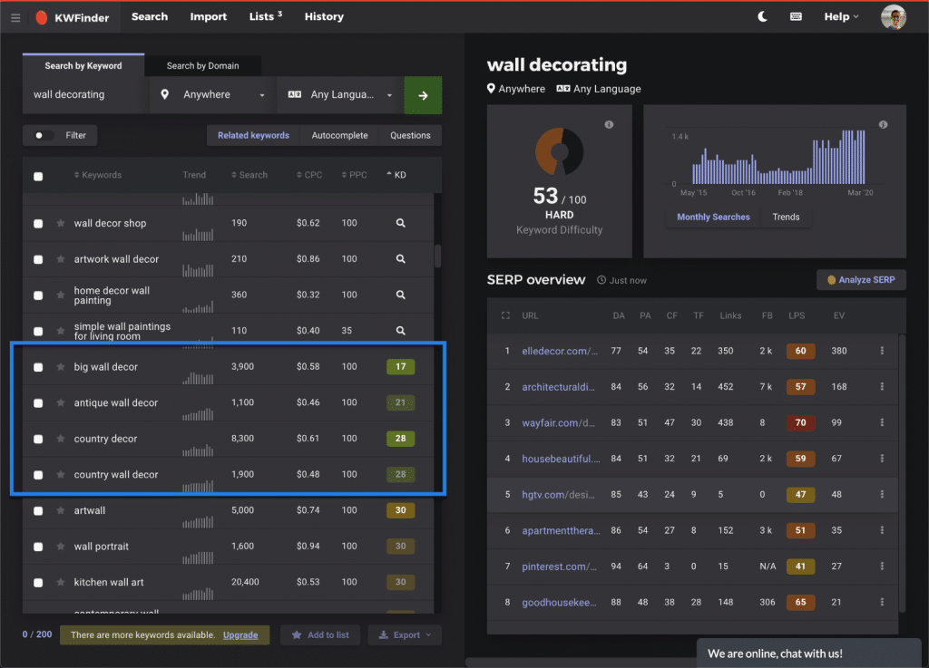This screenshot has width=929, height=668.
Task: Tick checkbox for wall decor shop
Action: (x=38, y=224)
